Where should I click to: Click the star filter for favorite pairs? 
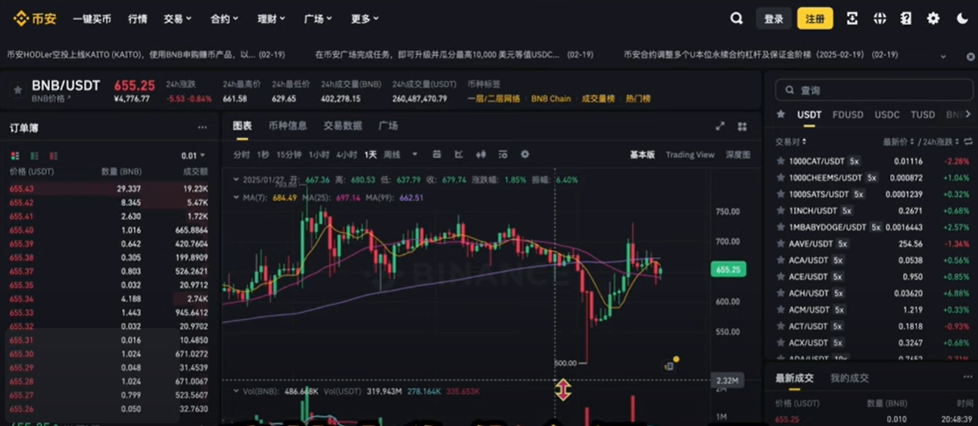point(781,115)
